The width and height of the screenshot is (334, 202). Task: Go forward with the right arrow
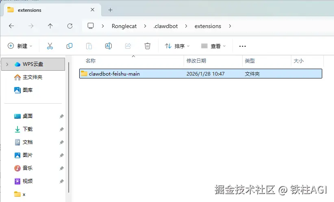31,26
